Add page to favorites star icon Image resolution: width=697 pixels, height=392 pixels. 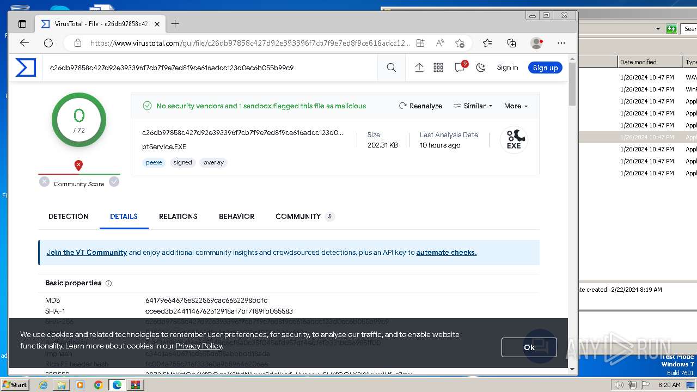[x=460, y=43]
